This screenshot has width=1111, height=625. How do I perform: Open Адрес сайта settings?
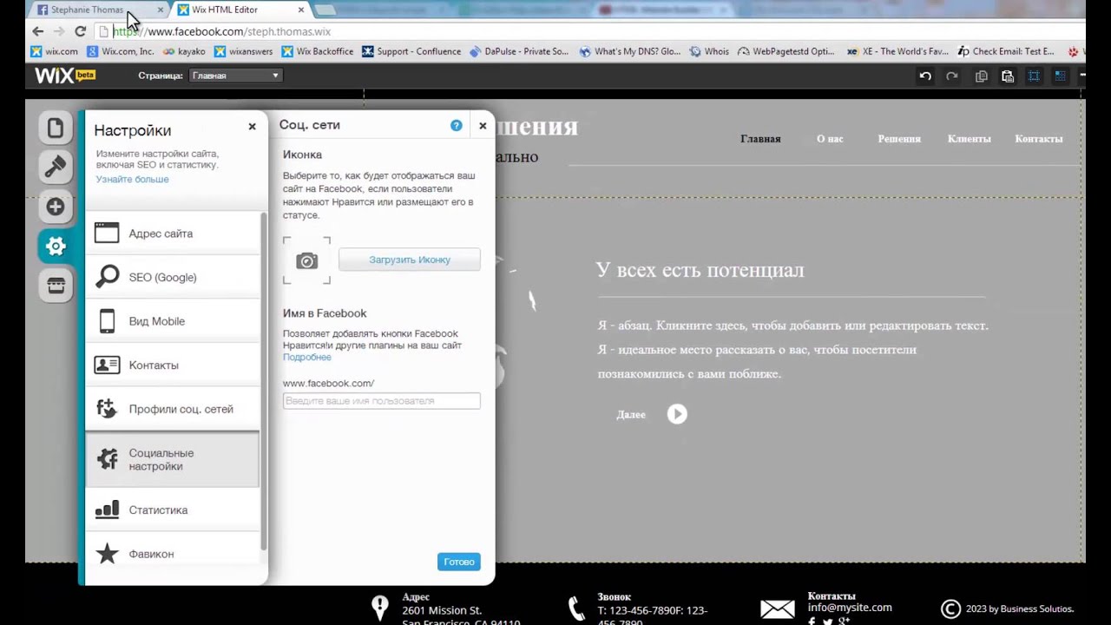click(173, 234)
